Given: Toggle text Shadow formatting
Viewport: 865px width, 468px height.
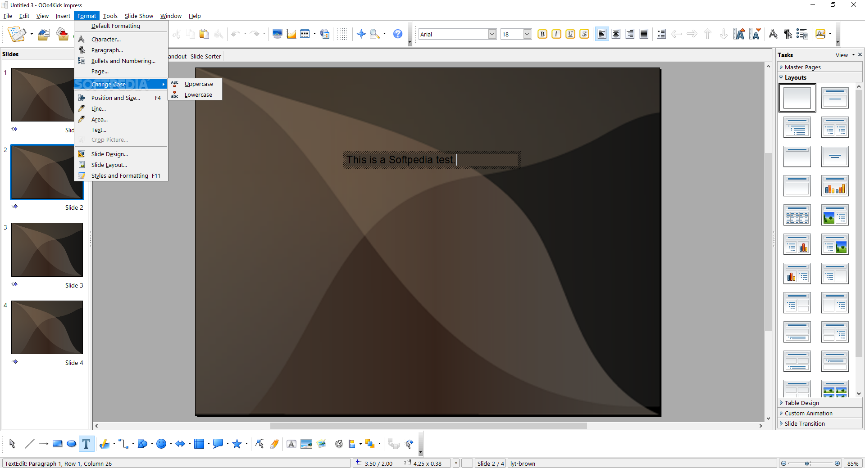Looking at the screenshot, I should pos(584,34).
